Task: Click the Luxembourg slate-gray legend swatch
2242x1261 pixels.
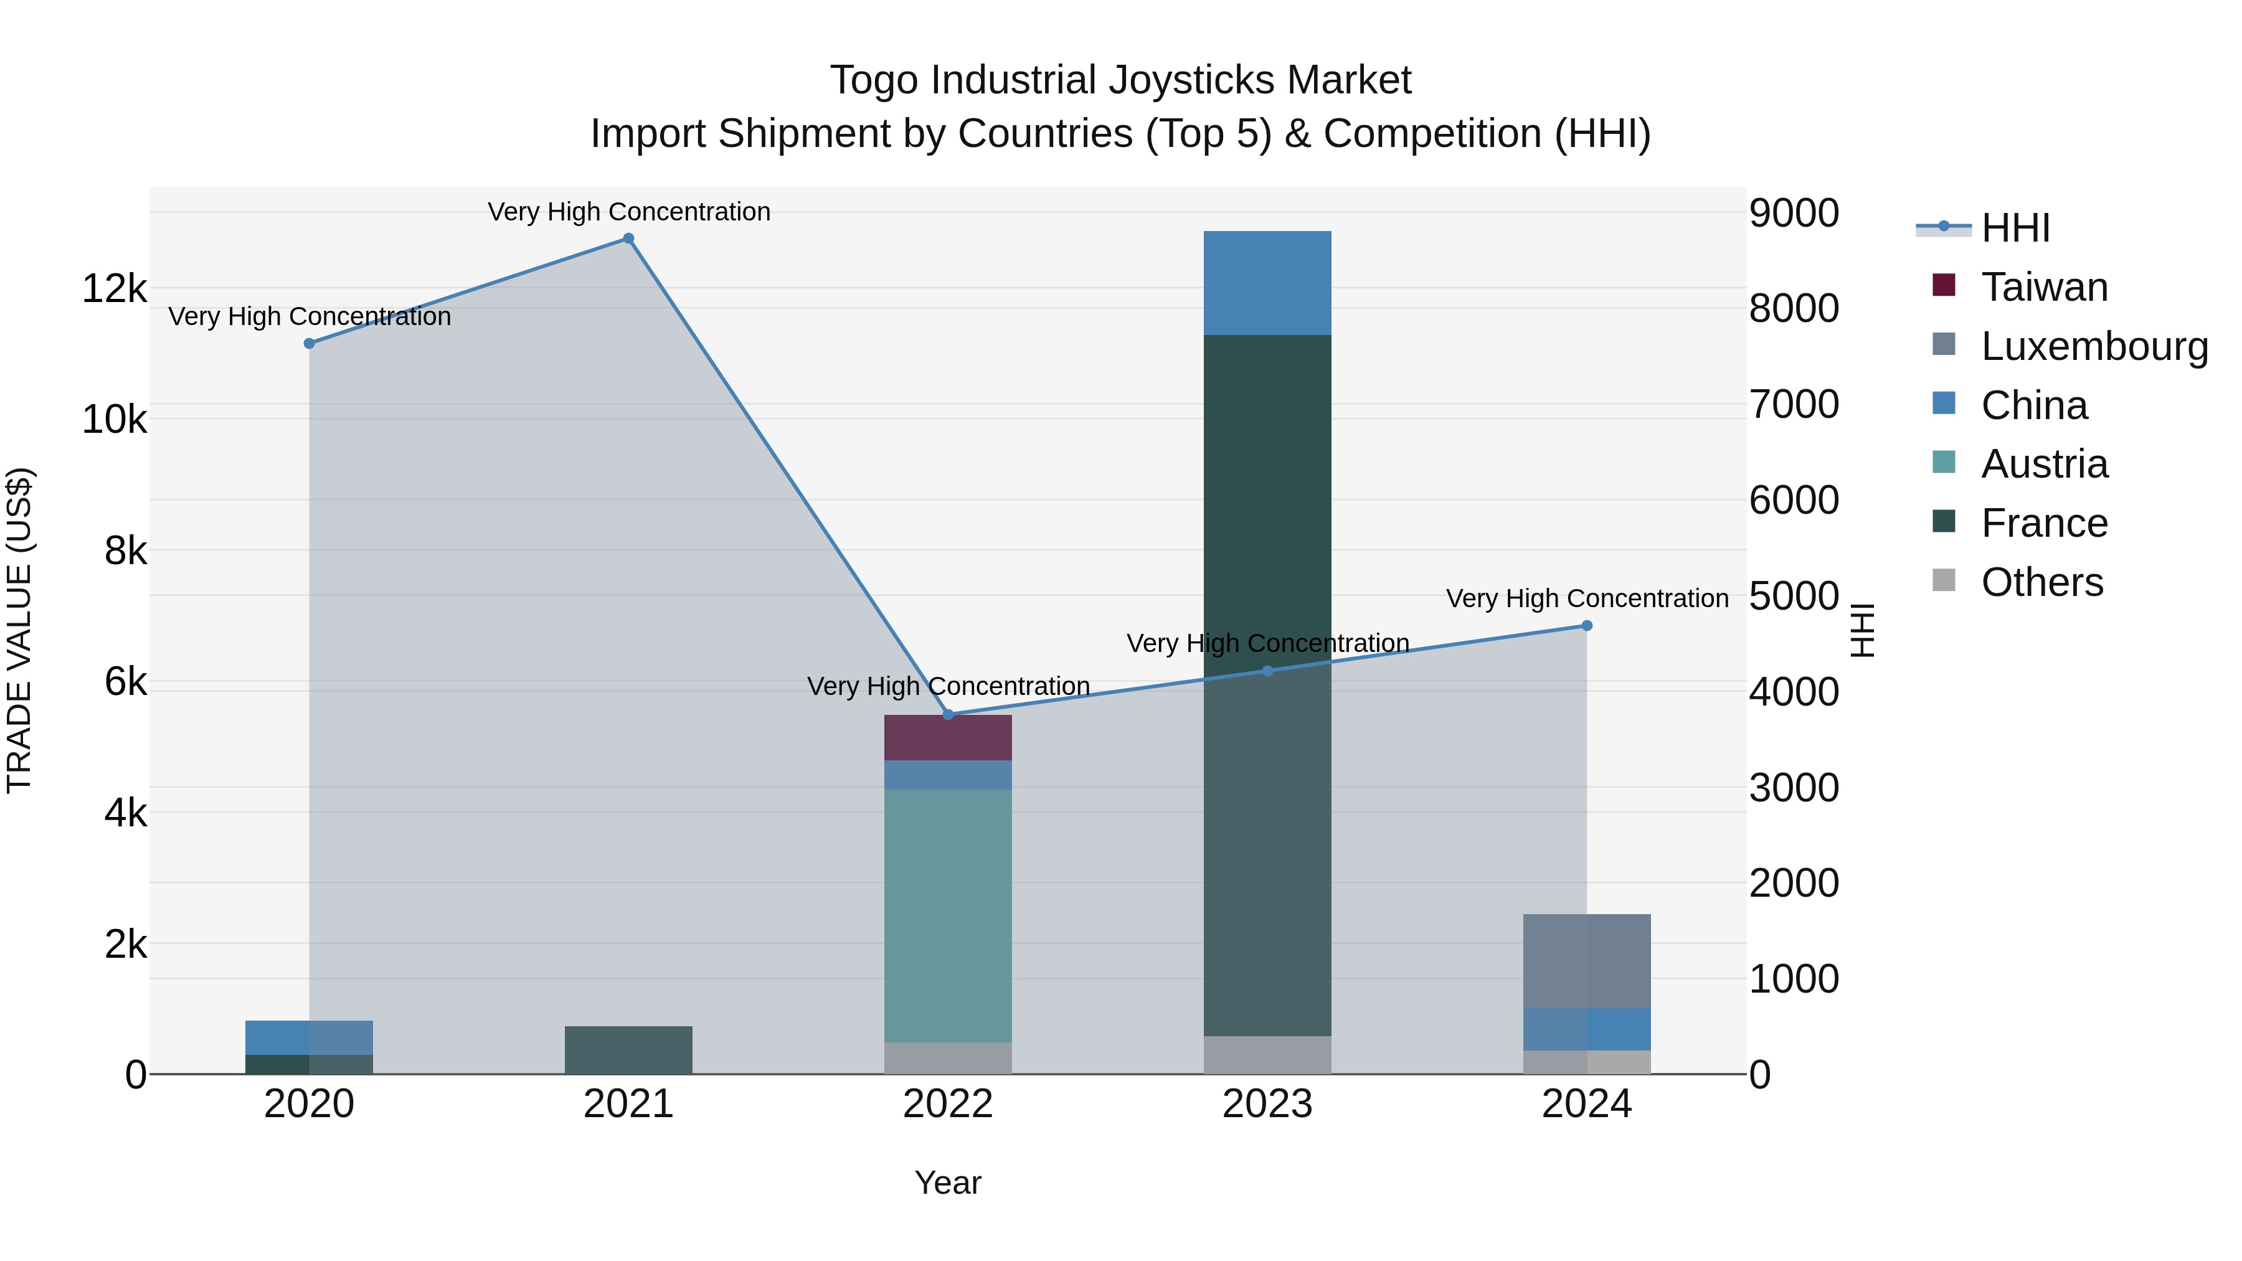Action: 1944,344
